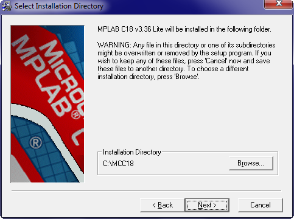Viewport: 294px width, 219px height.
Task: Cancel the MPLAB C18 installation
Action: (x=261, y=205)
